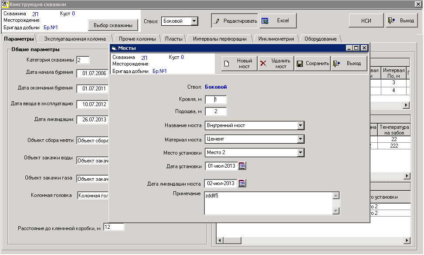Image resolution: width=424 pixels, height=255 pixels.
Task: Click the Новый мост button label
Action: pyautogui.click(x=244, y=64)
